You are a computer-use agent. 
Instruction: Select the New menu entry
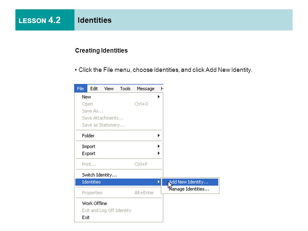pyautogui.click(x=118, y=97)
